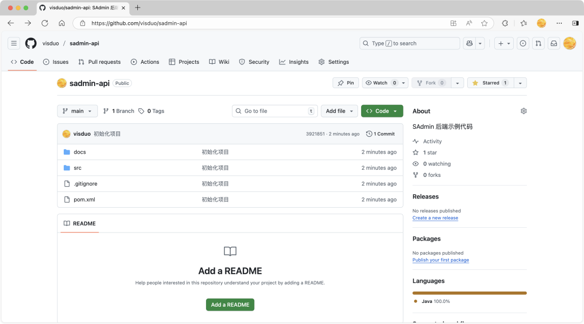Open the docs folder
Image resolution: width=584 pixels, height=324 pixels.
pyautogui.click(x=79, y=152)
